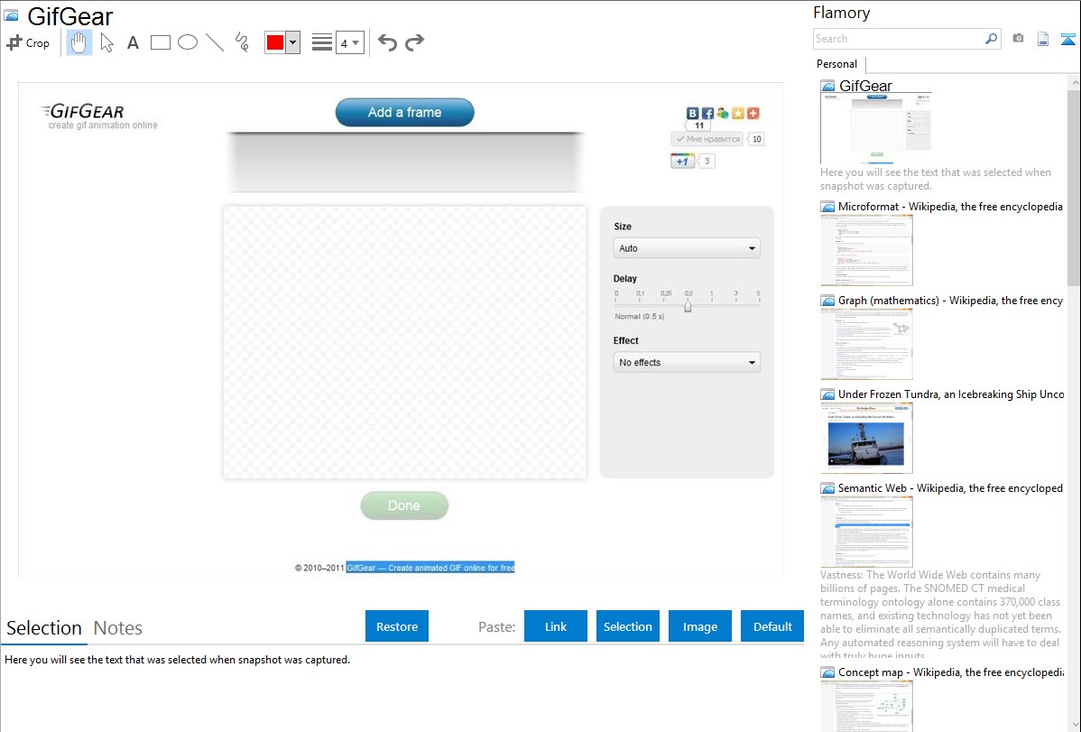Click the Graph (mathematics) snapshot title

pos(951,301)
